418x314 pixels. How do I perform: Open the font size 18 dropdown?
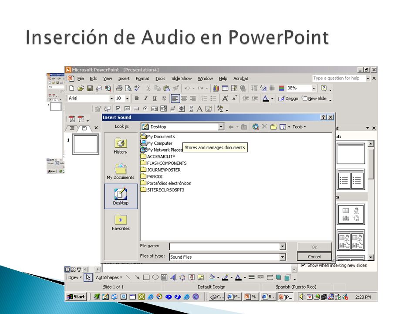(x=128, y=99)
